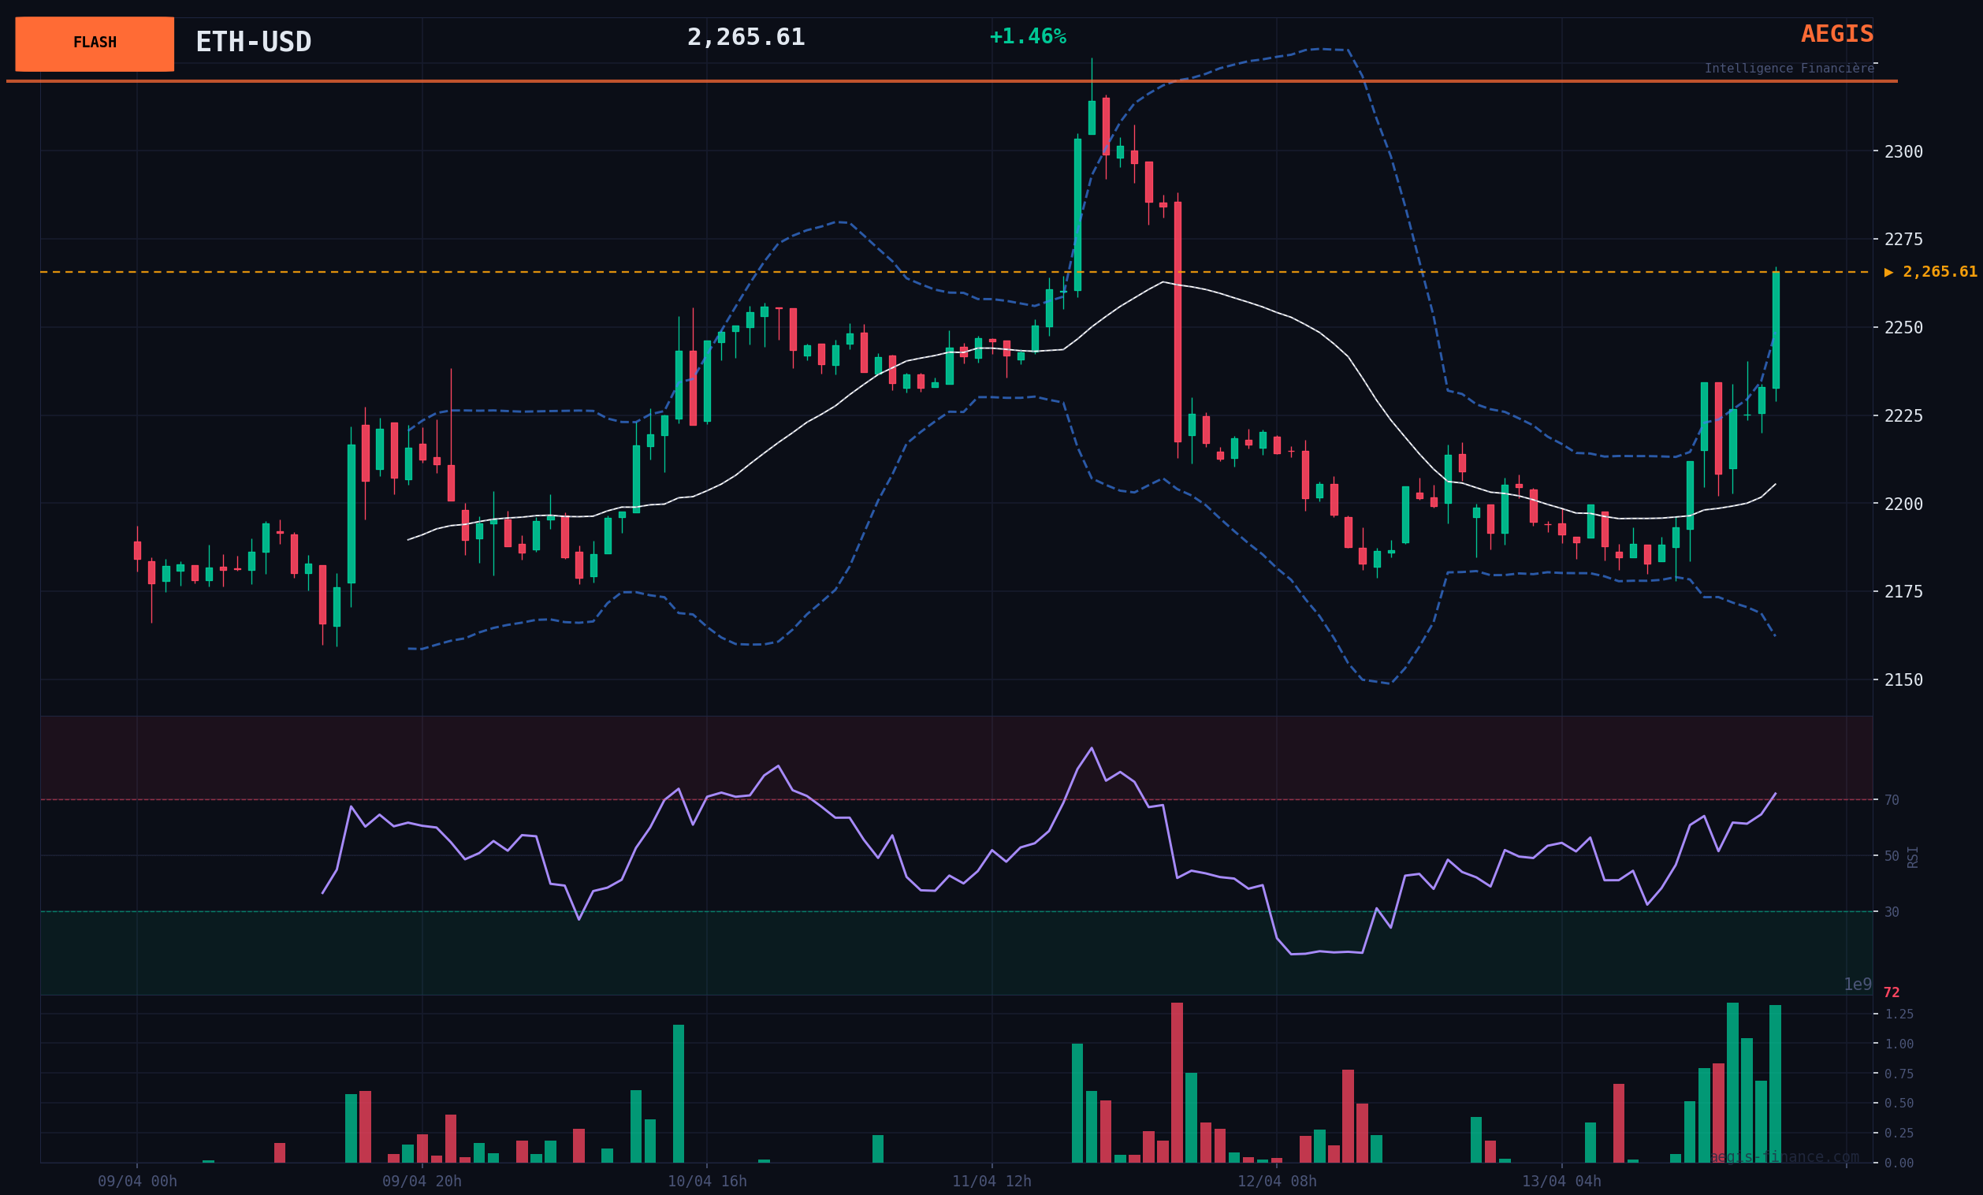The image size is (1983, 1195).
Task: Click the 09/04 20h time axis label
Action: point(422,1182)
